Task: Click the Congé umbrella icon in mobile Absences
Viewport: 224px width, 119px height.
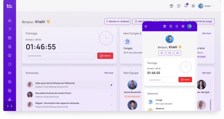Action: 150,102
